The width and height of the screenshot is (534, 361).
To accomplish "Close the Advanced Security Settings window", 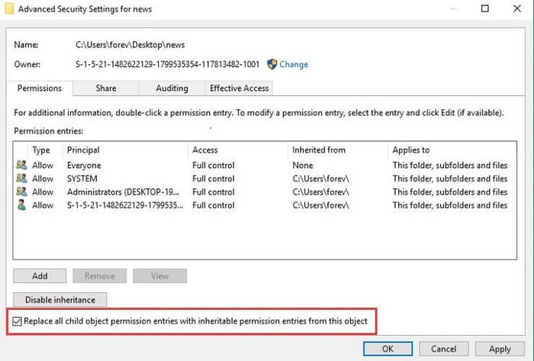I will [517, 8].
